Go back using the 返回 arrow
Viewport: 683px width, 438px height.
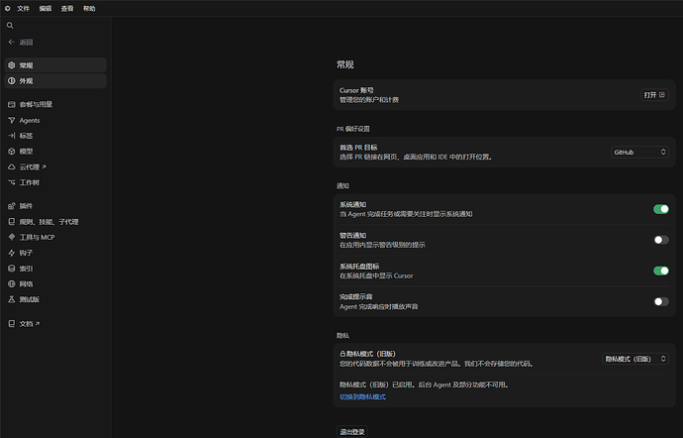pos(12,42)
